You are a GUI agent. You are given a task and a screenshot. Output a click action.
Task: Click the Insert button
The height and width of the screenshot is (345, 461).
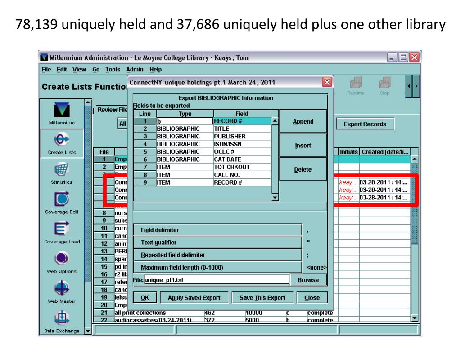[303, 146]
